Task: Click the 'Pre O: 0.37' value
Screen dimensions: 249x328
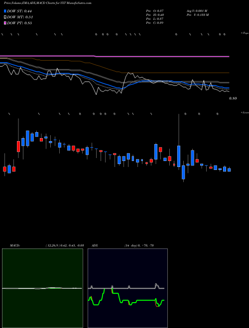Action: coord(155,11)
